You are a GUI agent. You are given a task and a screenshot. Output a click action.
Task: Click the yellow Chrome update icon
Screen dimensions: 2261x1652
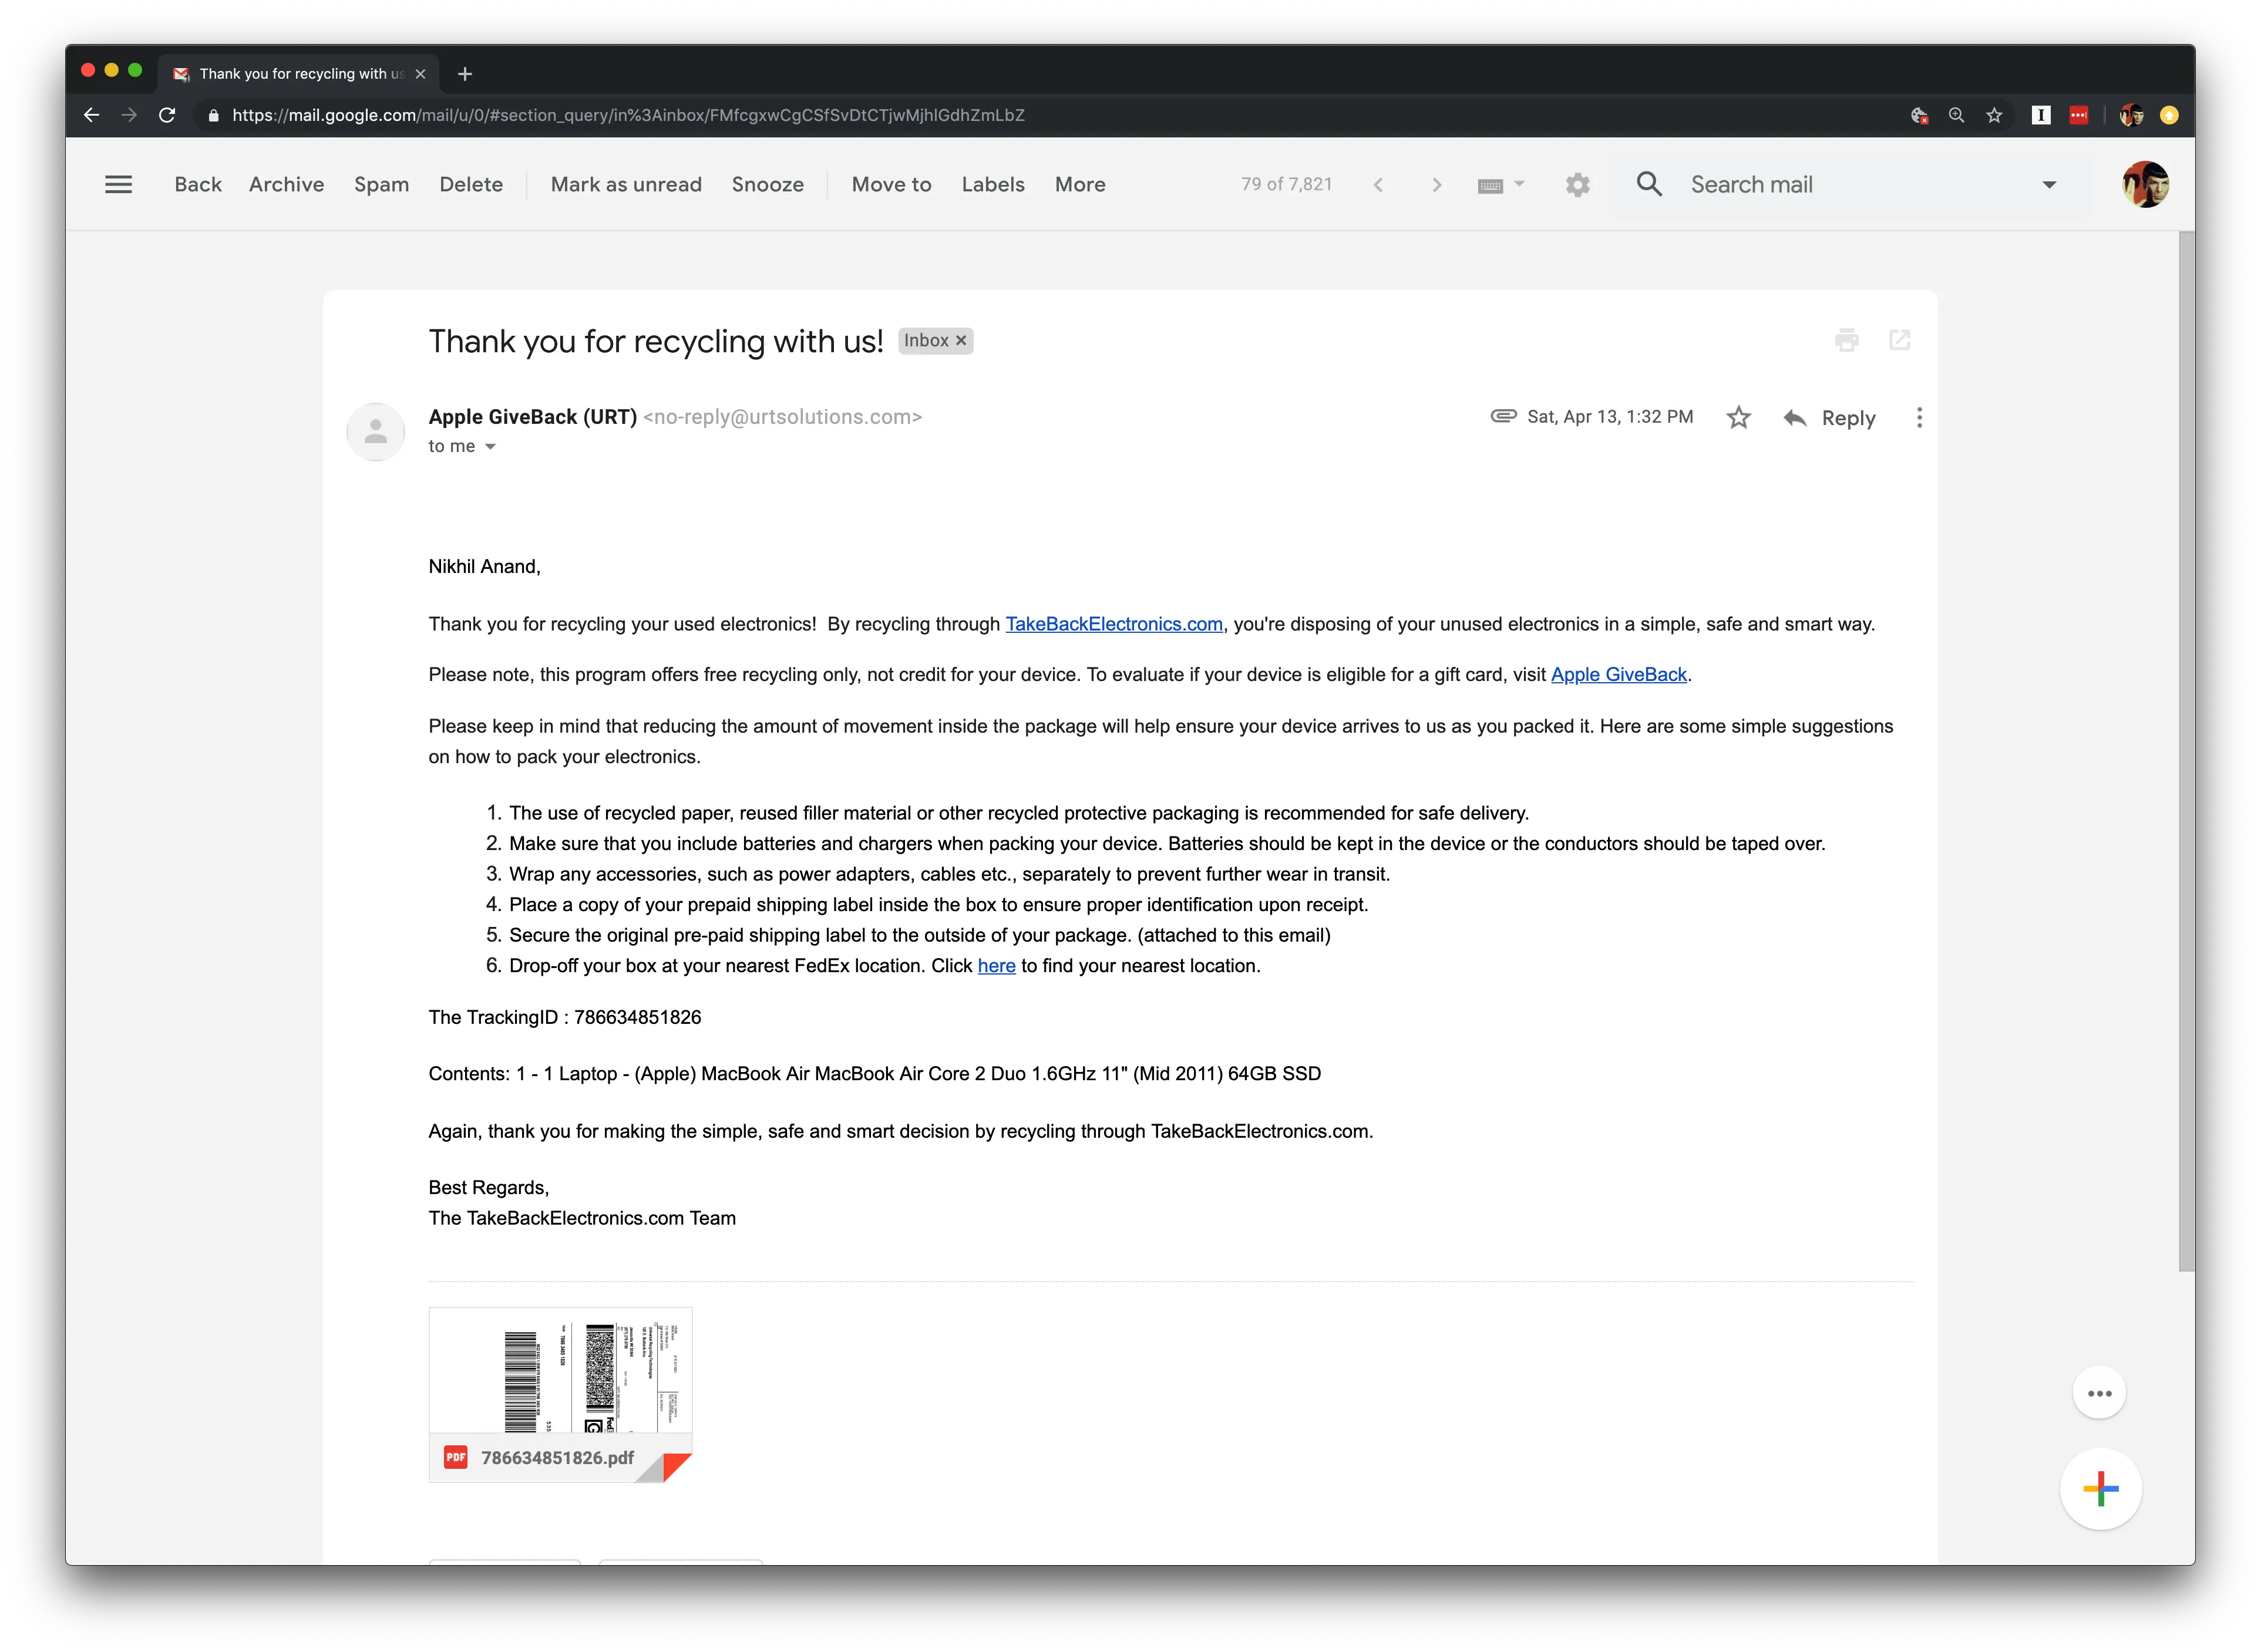(x=2168, y=115)
